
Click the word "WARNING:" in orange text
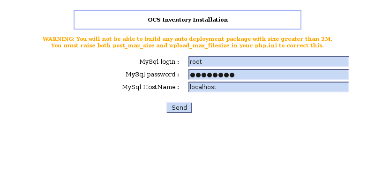point(58,39)
